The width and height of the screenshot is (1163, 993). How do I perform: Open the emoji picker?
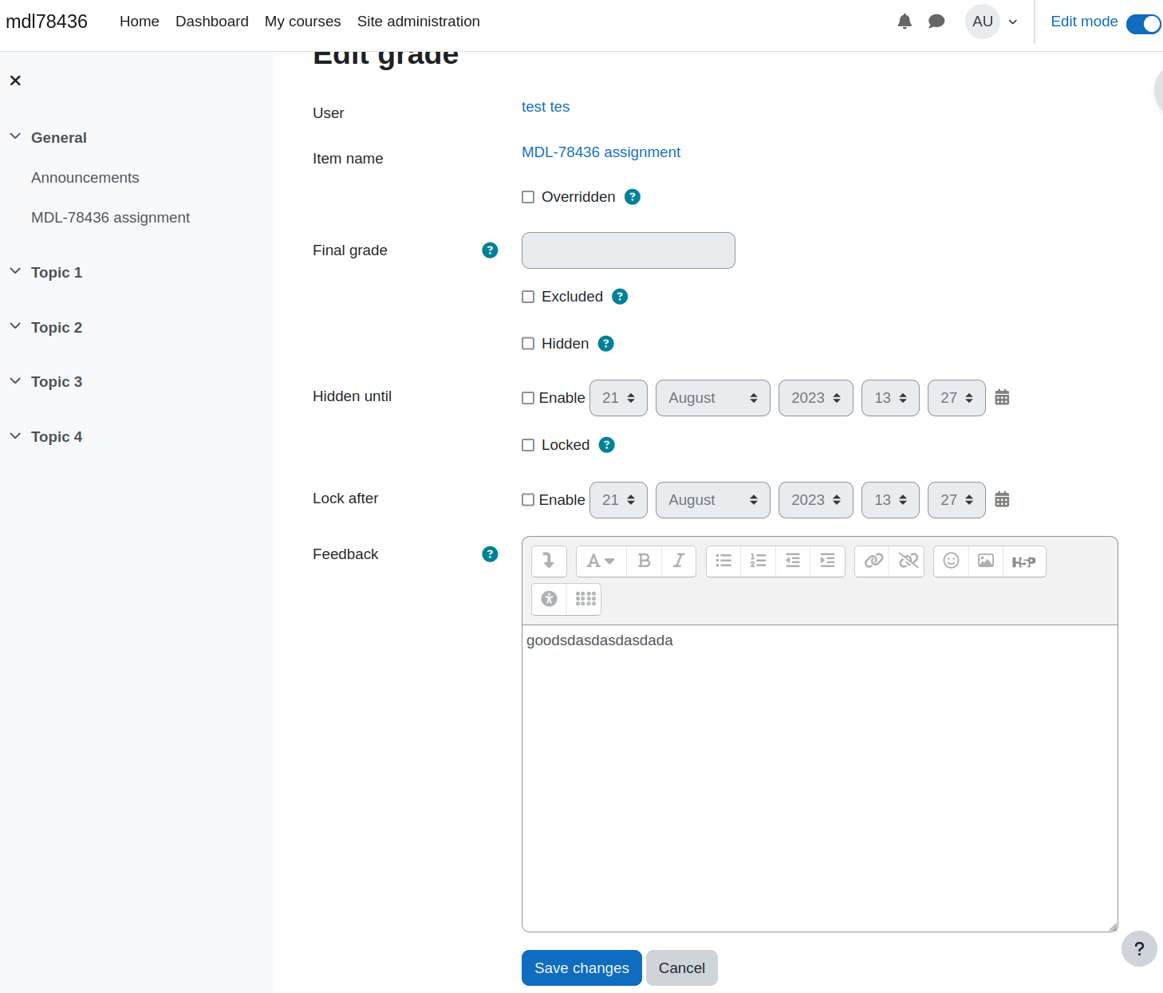951,562
